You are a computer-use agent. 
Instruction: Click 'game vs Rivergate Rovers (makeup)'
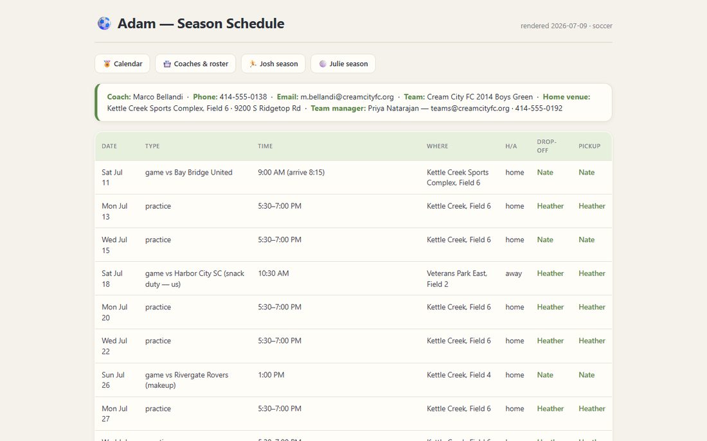[186, 380]
